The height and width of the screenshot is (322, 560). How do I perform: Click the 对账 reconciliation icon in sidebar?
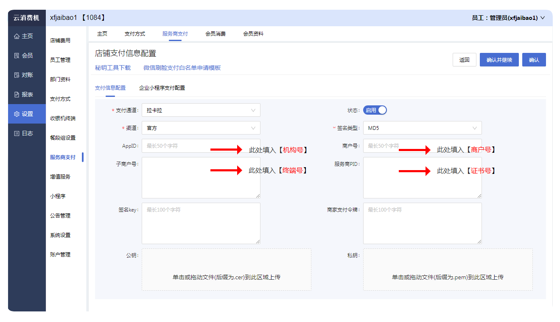point(17,75)
